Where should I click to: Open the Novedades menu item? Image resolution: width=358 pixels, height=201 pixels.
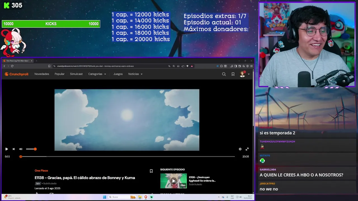tap(42, 74)
